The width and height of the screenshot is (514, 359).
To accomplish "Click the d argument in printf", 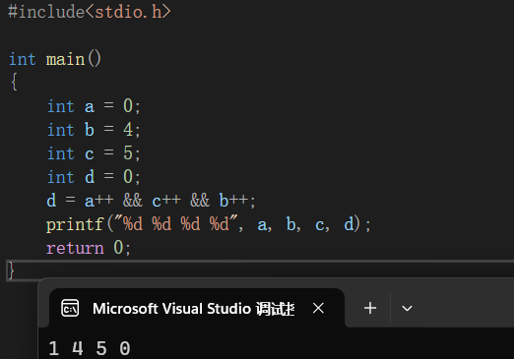I will pyautogui.click(x=349, y=224).
